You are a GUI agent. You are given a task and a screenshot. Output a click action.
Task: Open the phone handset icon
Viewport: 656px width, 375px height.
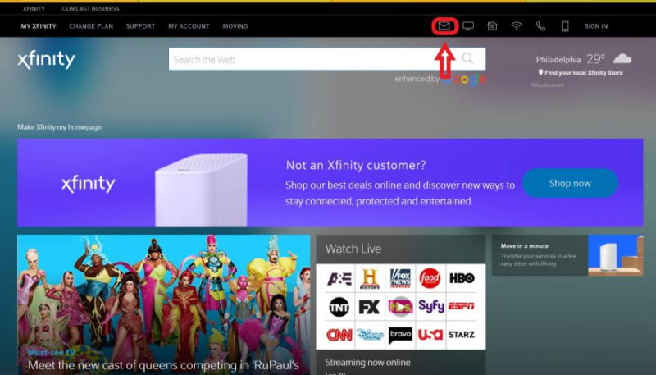coord(541,26)
